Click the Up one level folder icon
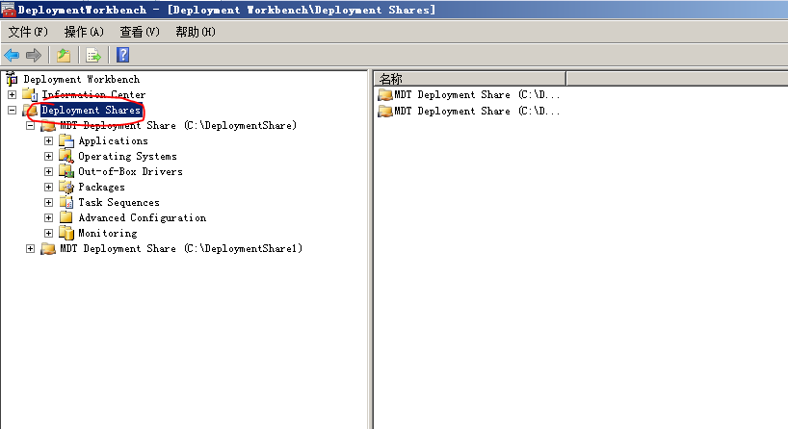 point(64,55)
